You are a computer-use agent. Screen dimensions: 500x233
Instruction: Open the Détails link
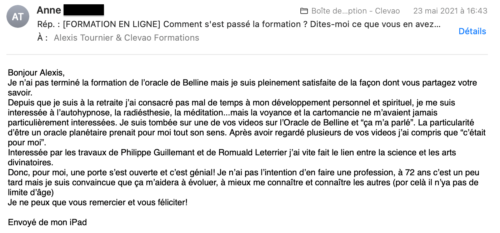coord(472,31)
